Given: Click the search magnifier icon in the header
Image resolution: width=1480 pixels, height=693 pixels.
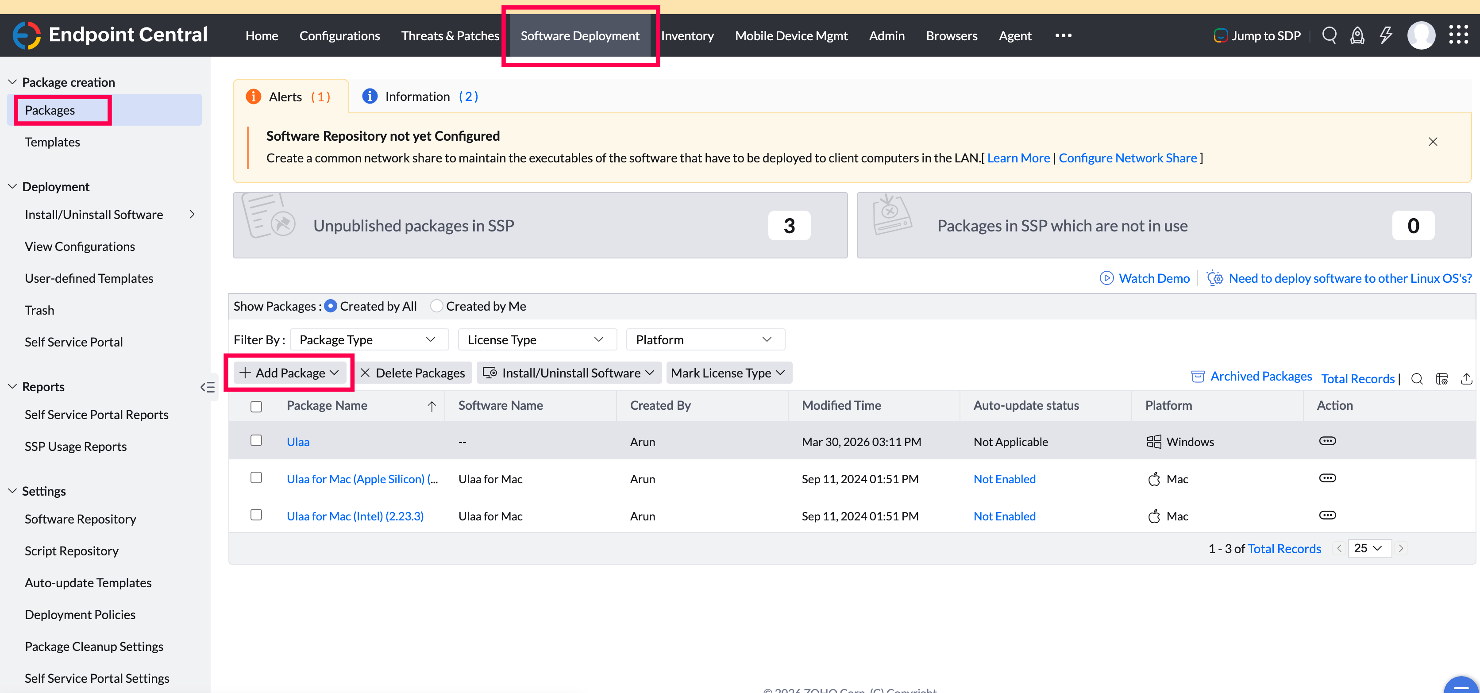Looking at the screenshot, I should (x=1329, y=36).
